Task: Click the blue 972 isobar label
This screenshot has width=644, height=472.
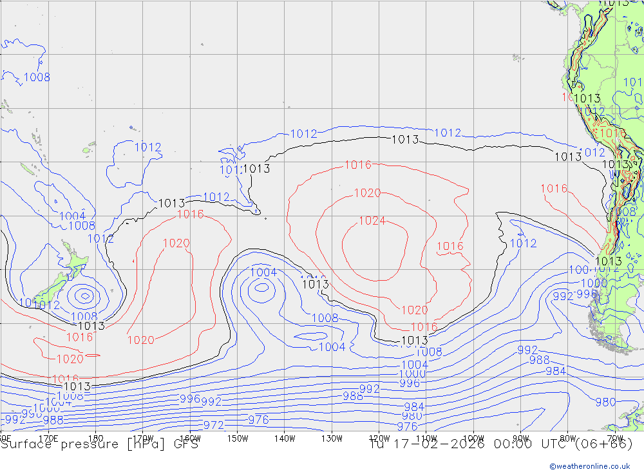Action: click(214, 425)
